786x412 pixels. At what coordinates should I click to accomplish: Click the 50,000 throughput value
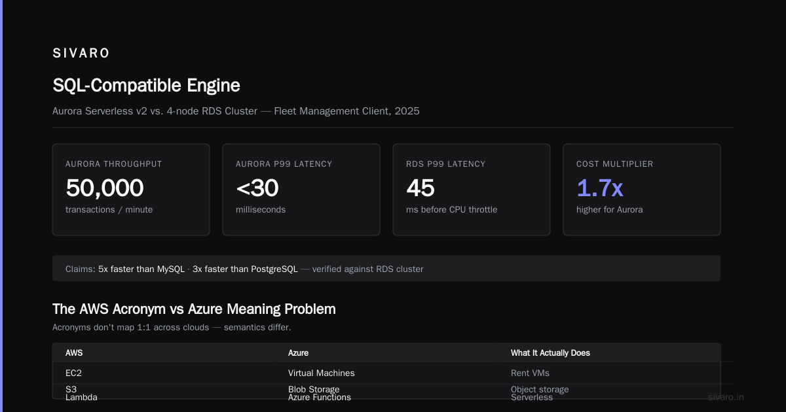point(105,188)
